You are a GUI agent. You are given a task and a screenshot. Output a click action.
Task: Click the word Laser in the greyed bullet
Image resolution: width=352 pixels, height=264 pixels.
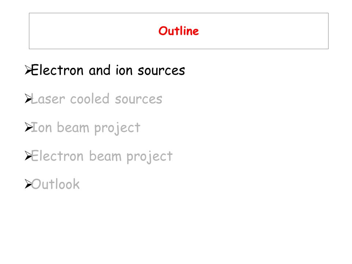[48, 99]
